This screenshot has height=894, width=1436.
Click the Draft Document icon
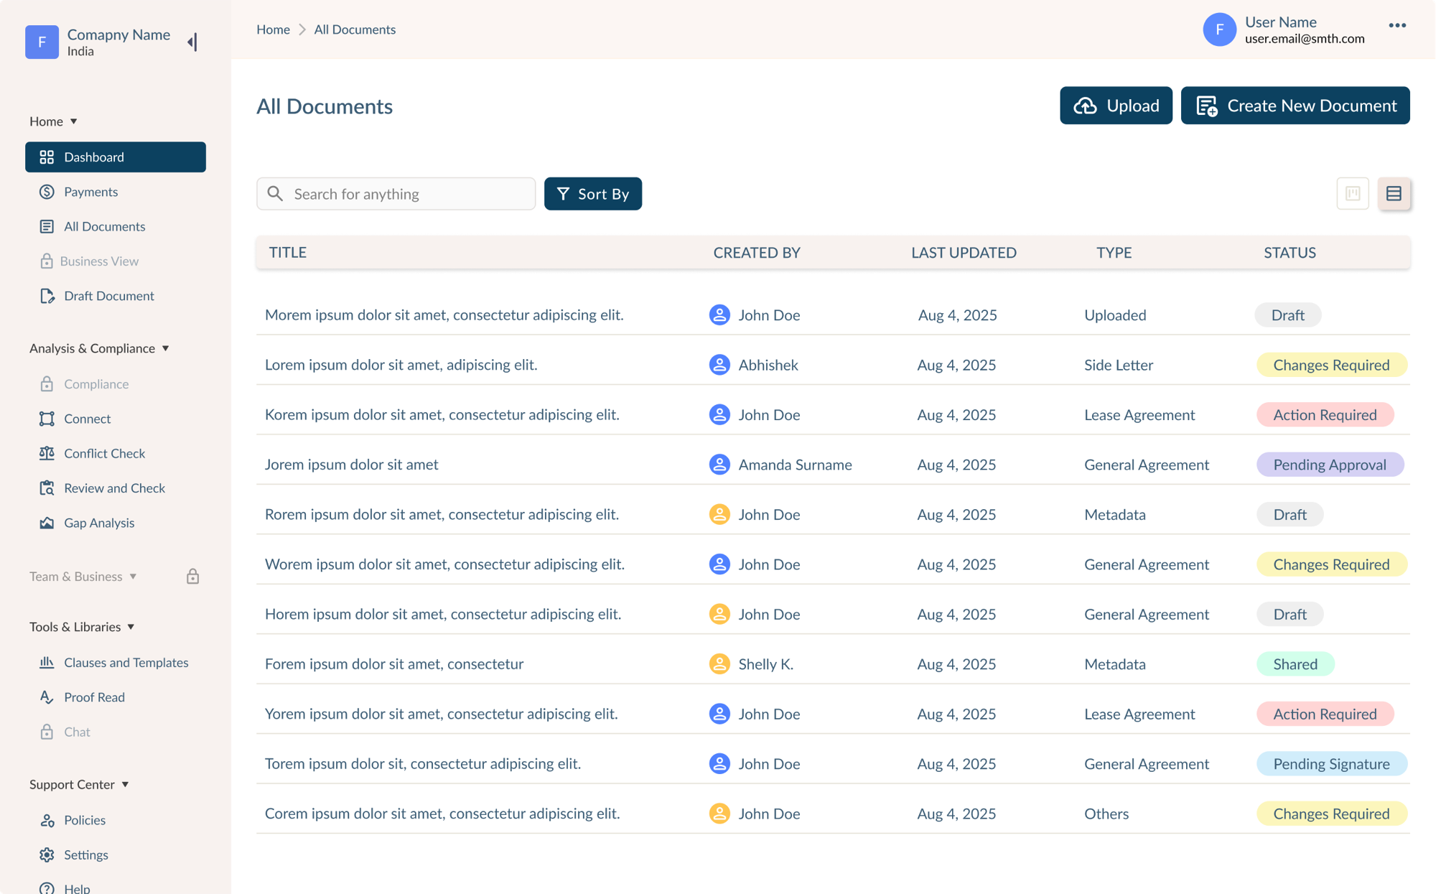point(47,296)
